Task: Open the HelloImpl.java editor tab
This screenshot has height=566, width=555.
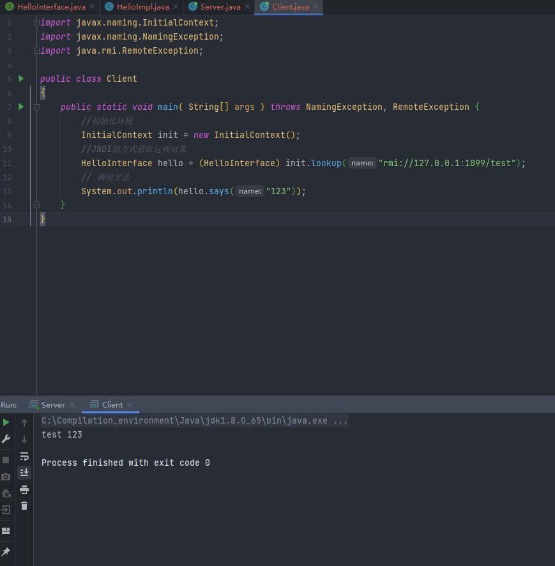Action: 142,7
